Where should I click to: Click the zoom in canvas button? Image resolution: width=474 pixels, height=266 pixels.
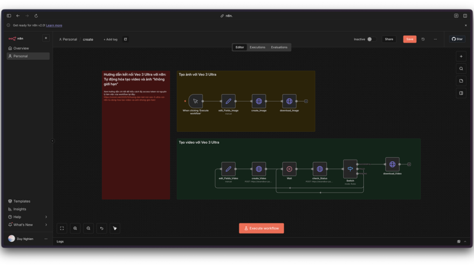tap(75, 228)
